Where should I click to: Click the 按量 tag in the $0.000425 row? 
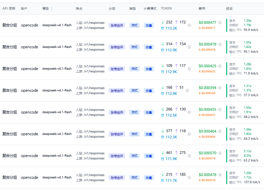point(149,69)
